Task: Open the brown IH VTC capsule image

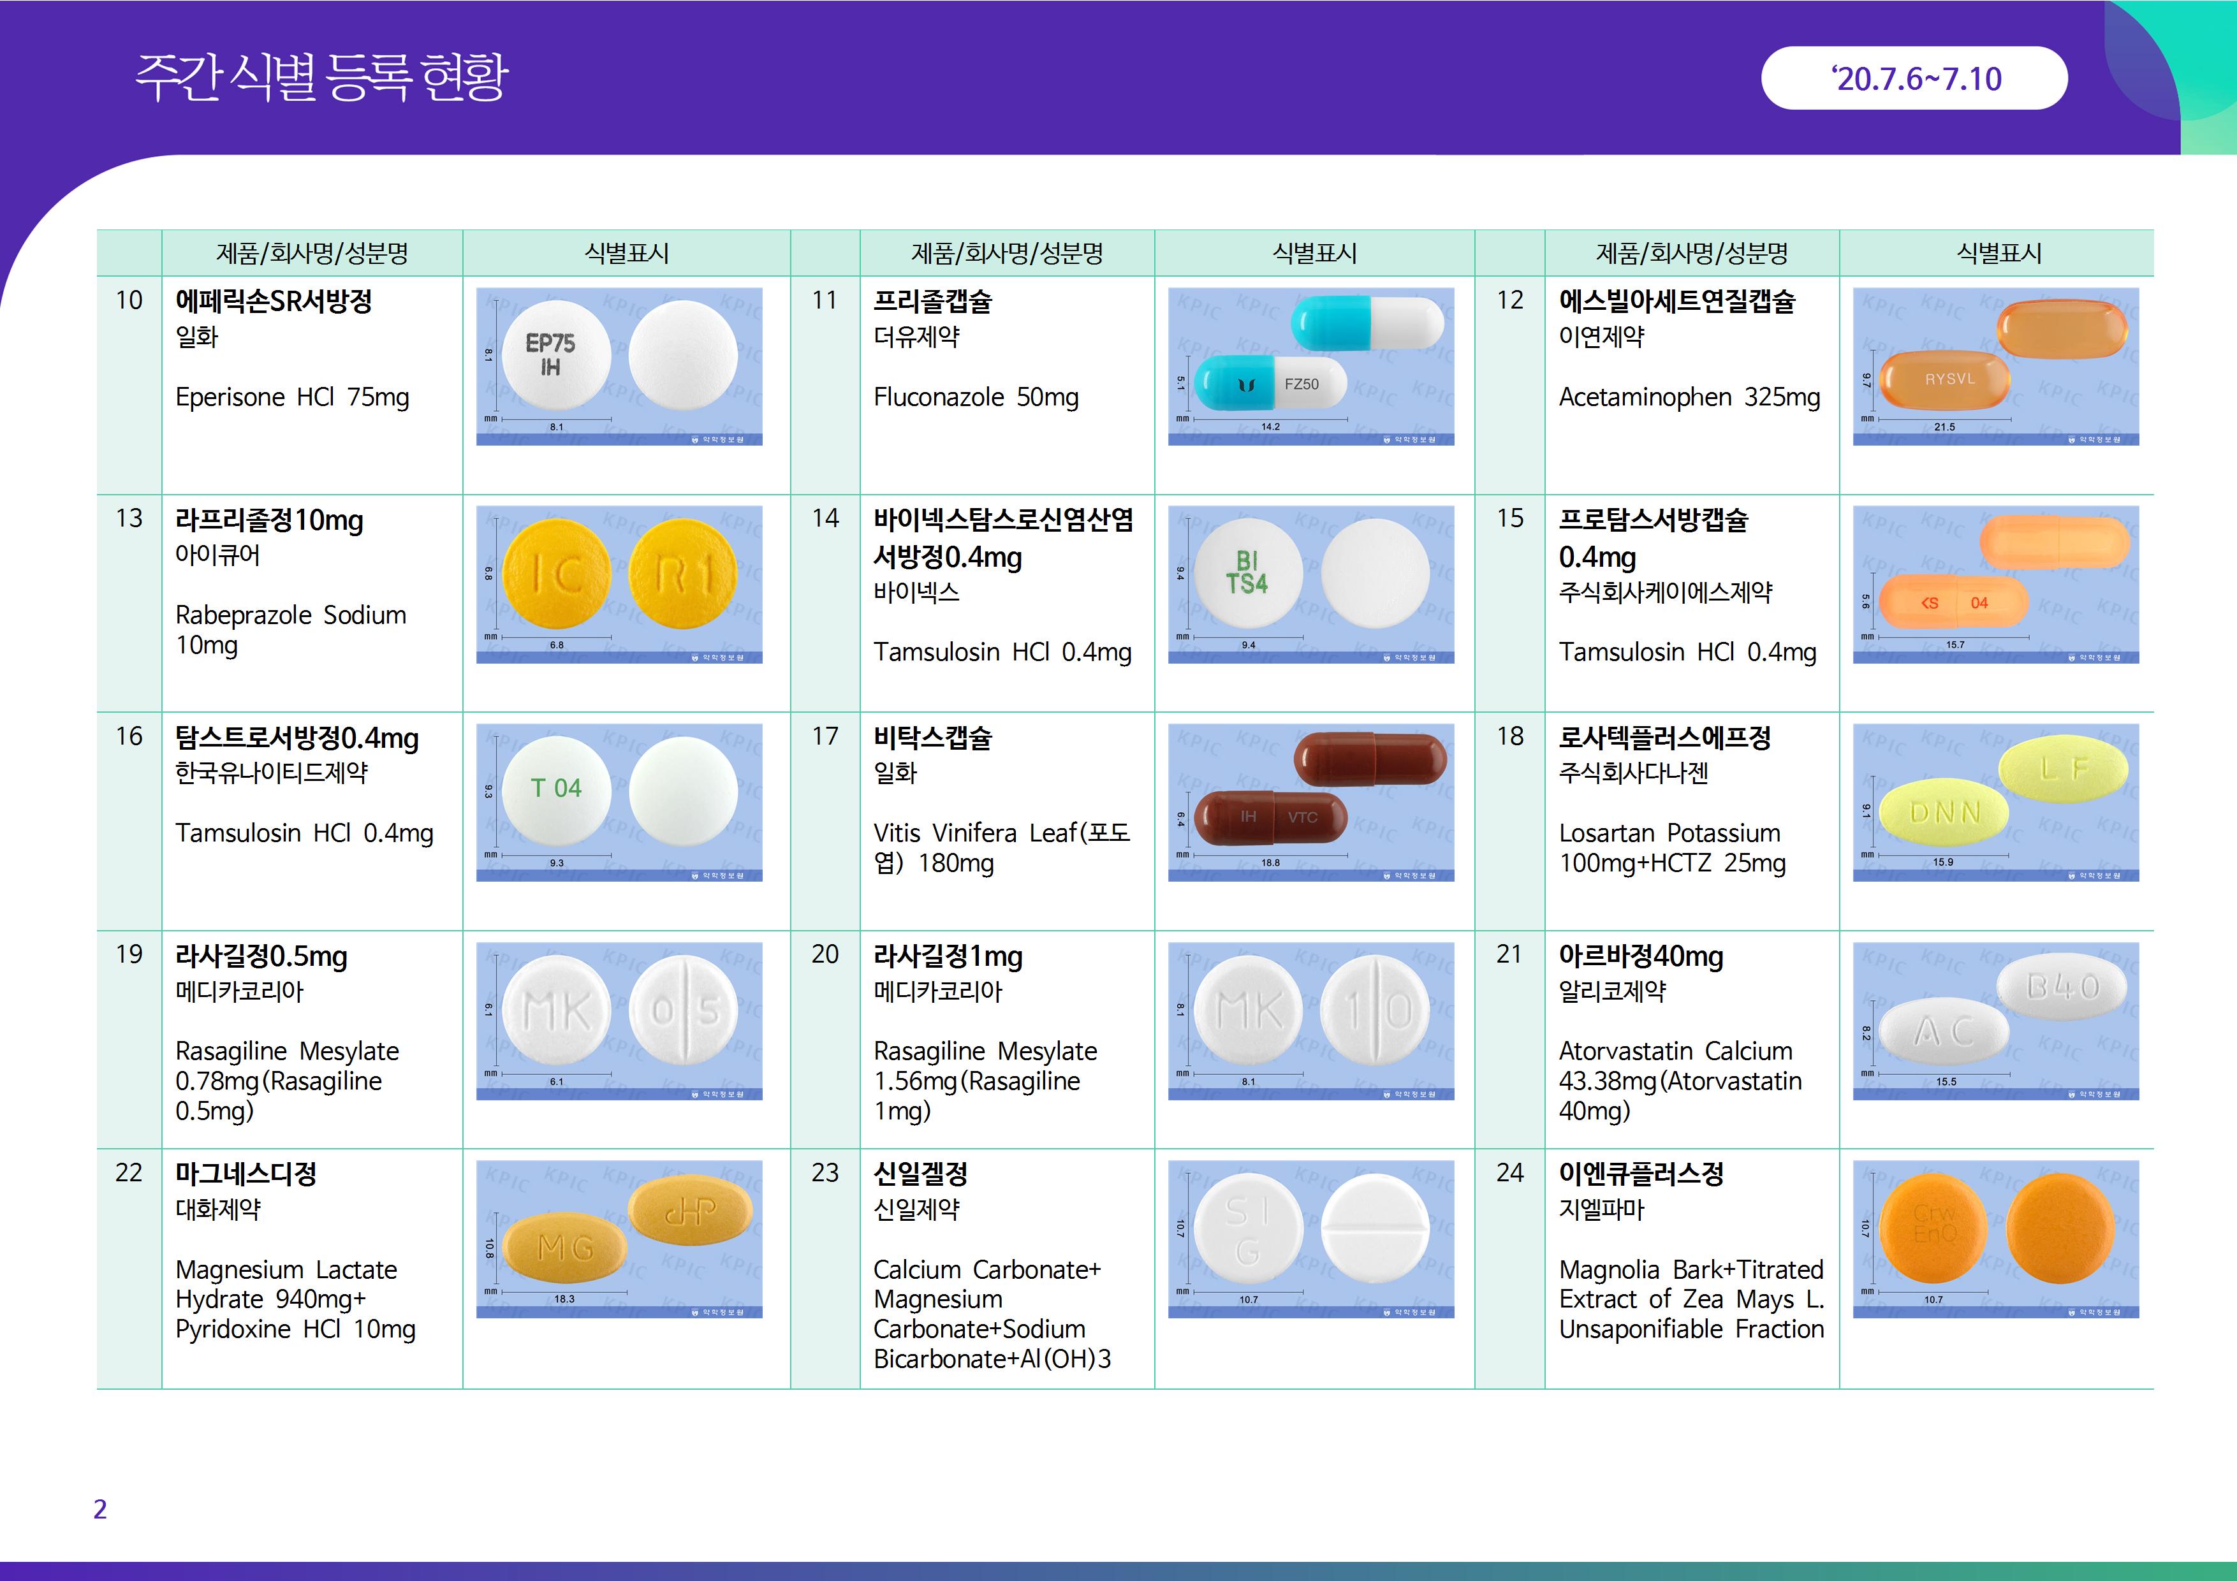Action: [1312, 803]
